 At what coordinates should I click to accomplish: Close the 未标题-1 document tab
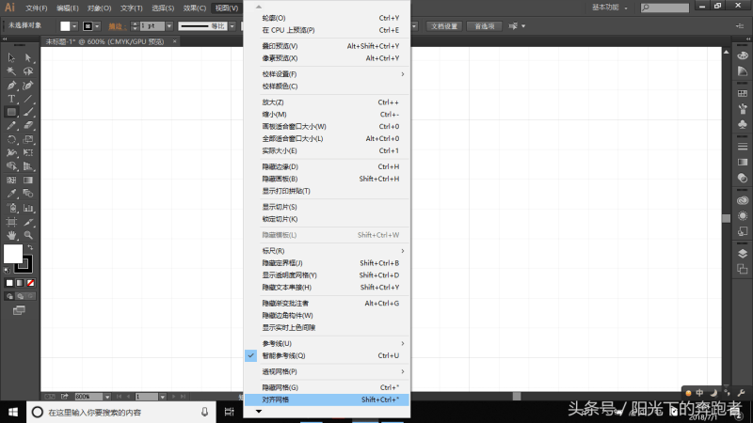point(174,41)
